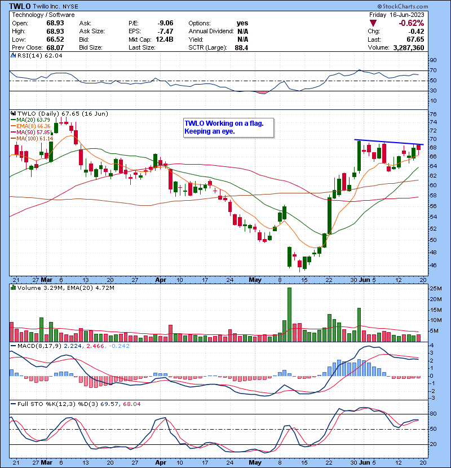The height and width of the screenshot is (468, 451).
Task: Click the Mkt Cap value 12.4B
Action: coord(165,39)
